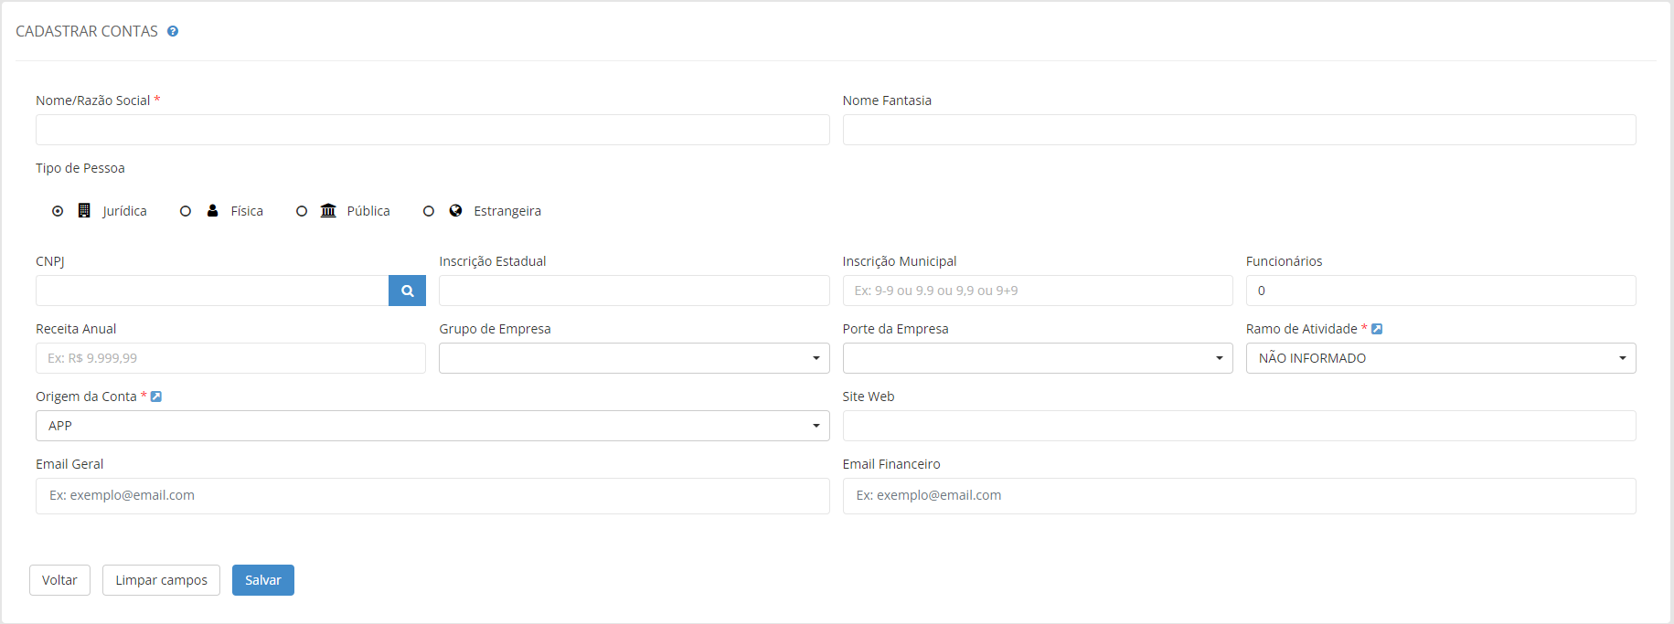Select the Física radio button
The image size is (1674, 624).
click(186, 211)
